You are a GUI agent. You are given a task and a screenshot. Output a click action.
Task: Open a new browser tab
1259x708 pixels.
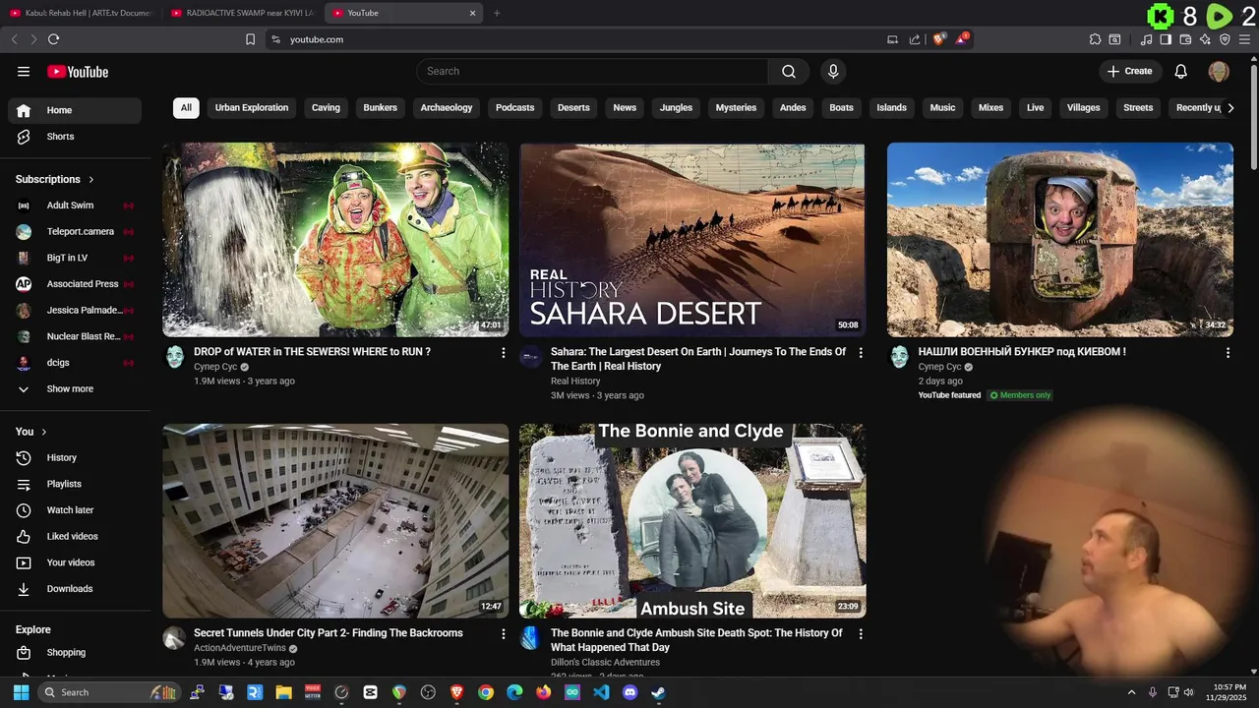coord(497,13)
